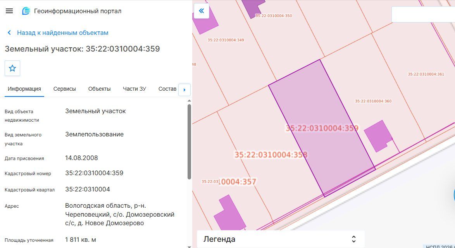Click the Геоинформационный портал logo icon
The width and height of the screenshot is (455, 248).
[26, 11]
